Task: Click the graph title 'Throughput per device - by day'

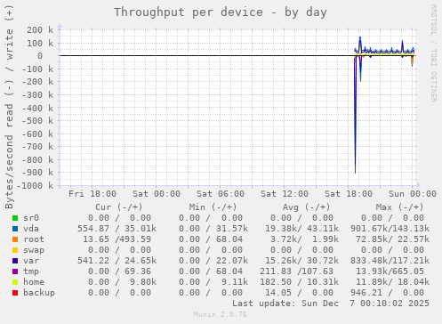Action: pyautogui.click(x=221, y=12)
